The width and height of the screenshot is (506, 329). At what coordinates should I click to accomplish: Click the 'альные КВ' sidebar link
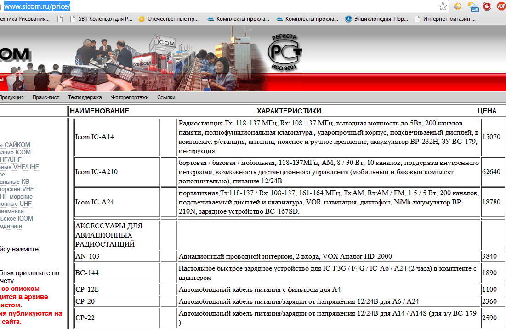pos(14,182)
